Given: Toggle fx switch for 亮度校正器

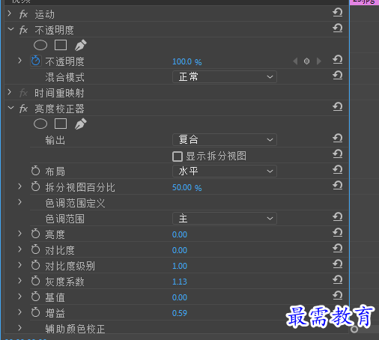Looking at the screenshot, I should [23, 109].
